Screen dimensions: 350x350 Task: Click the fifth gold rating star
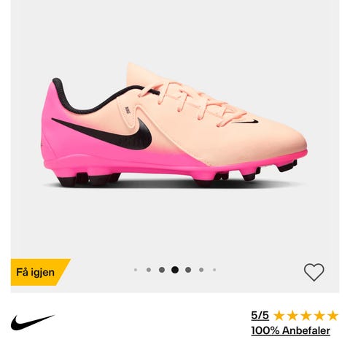pos(332,316)
